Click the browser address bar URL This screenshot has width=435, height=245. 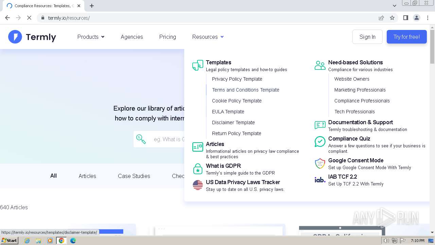click(x=69, y=18)
